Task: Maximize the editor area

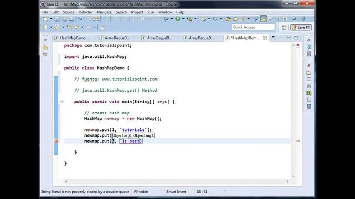Action: (296, 38)
